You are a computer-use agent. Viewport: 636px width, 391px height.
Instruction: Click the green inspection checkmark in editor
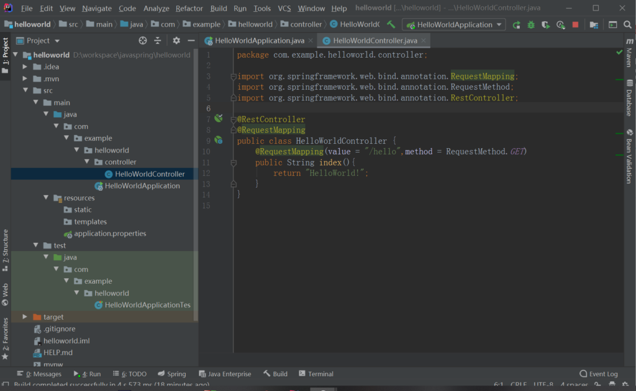tap(619, 52)
